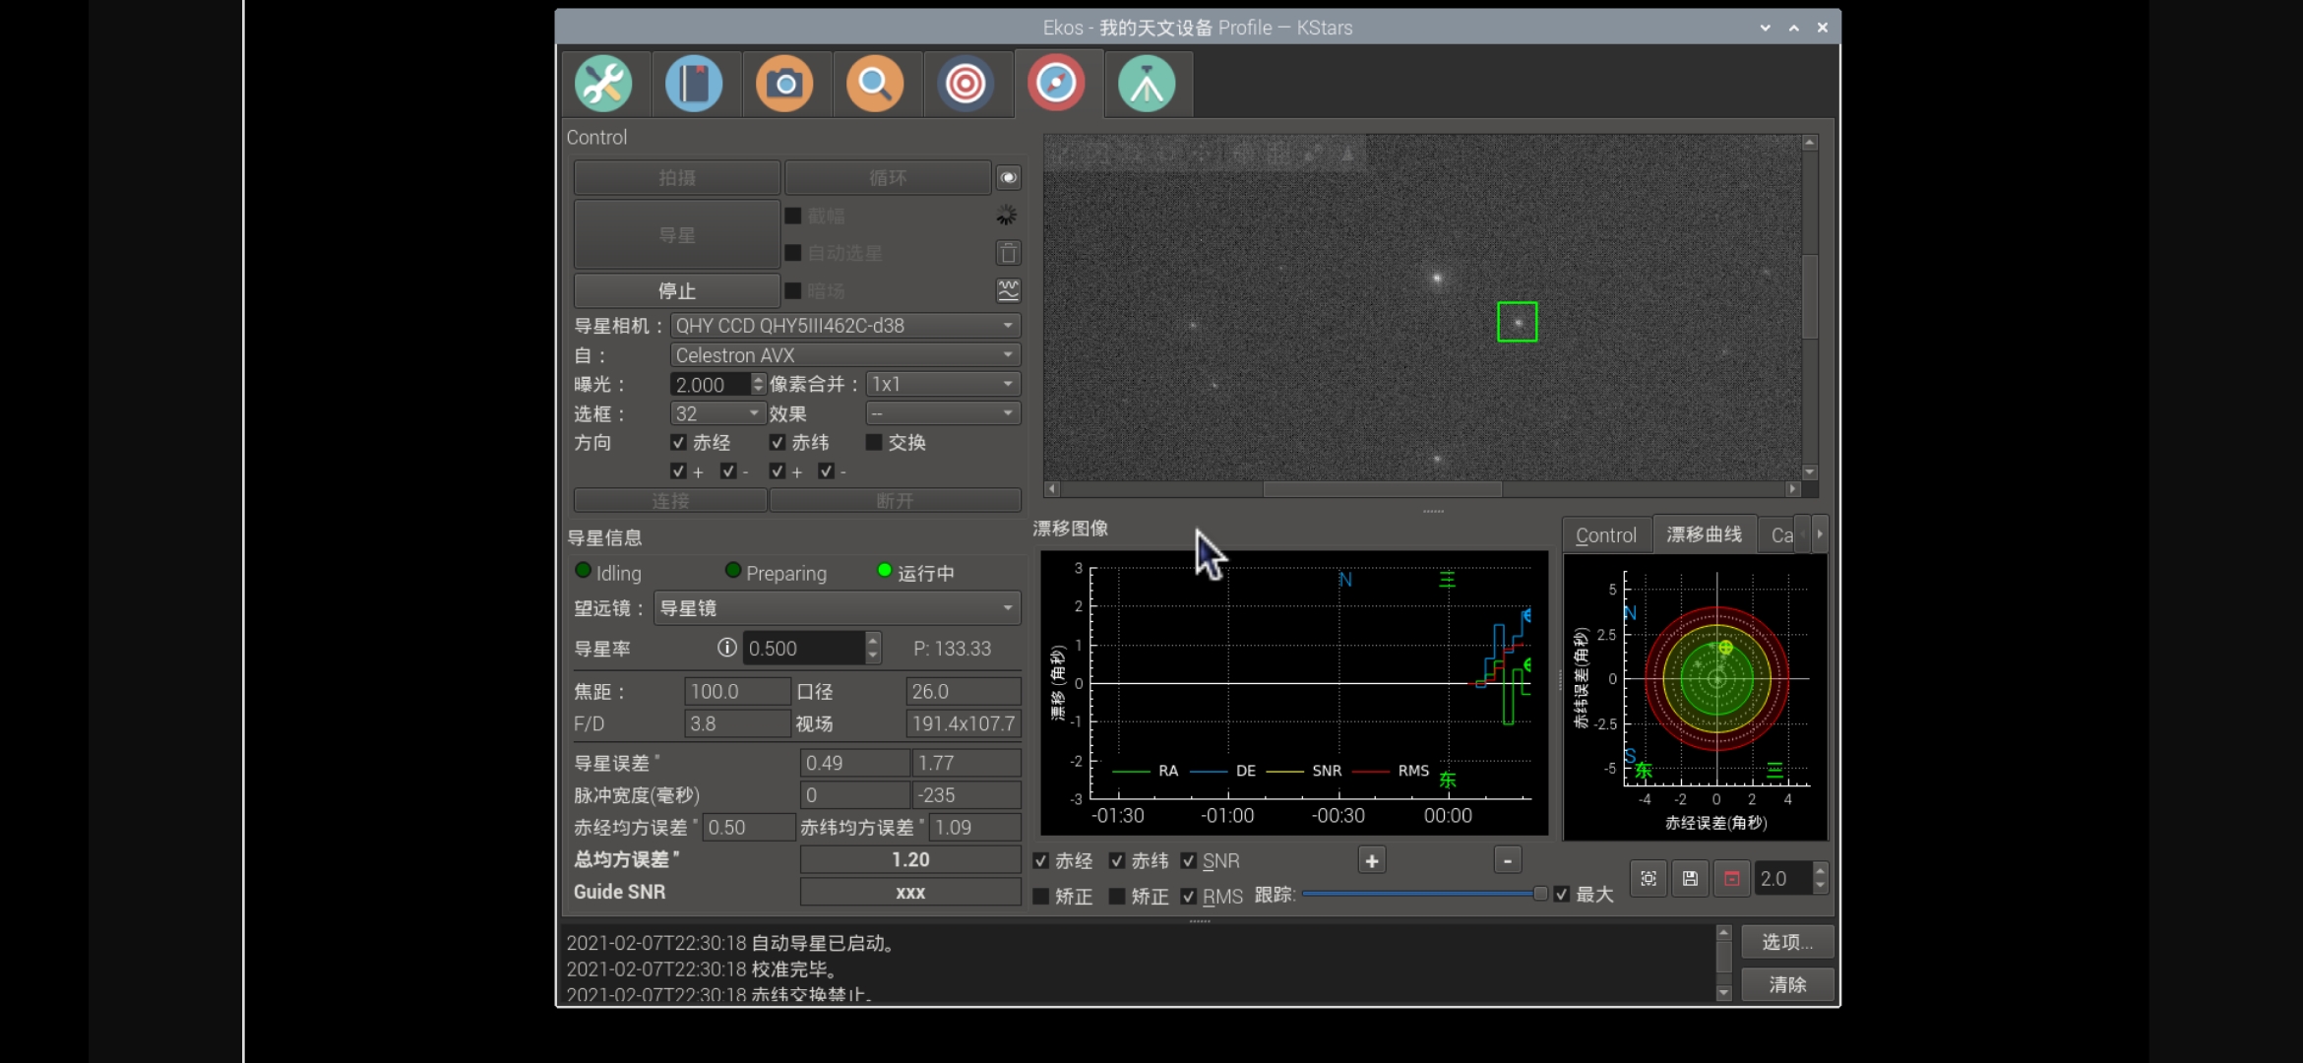
Task: Move the 跟踪 tracking slider
Action: tap(1539, 894)
